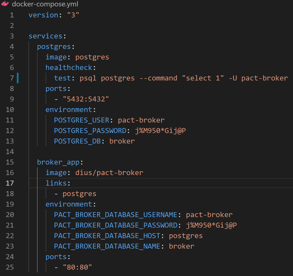Click line number 20 in the gutter
Viewport: 293px width, 276px height.
click(10, 215)
